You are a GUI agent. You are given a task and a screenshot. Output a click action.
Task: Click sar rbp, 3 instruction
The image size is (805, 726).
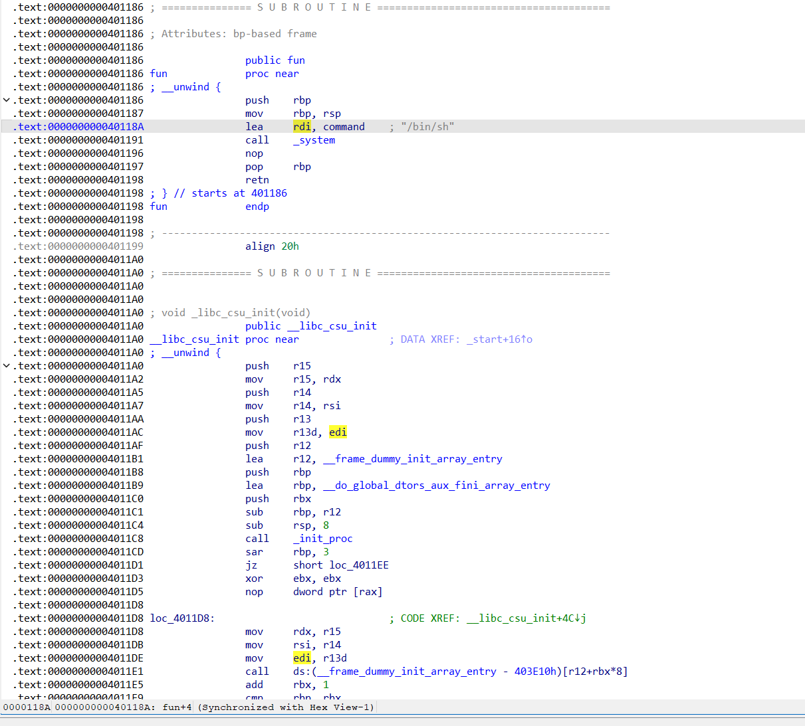click(x=287, y=552)
